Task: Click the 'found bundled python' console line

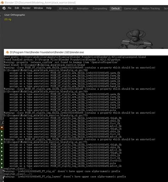Action: [x=62, y=60]
